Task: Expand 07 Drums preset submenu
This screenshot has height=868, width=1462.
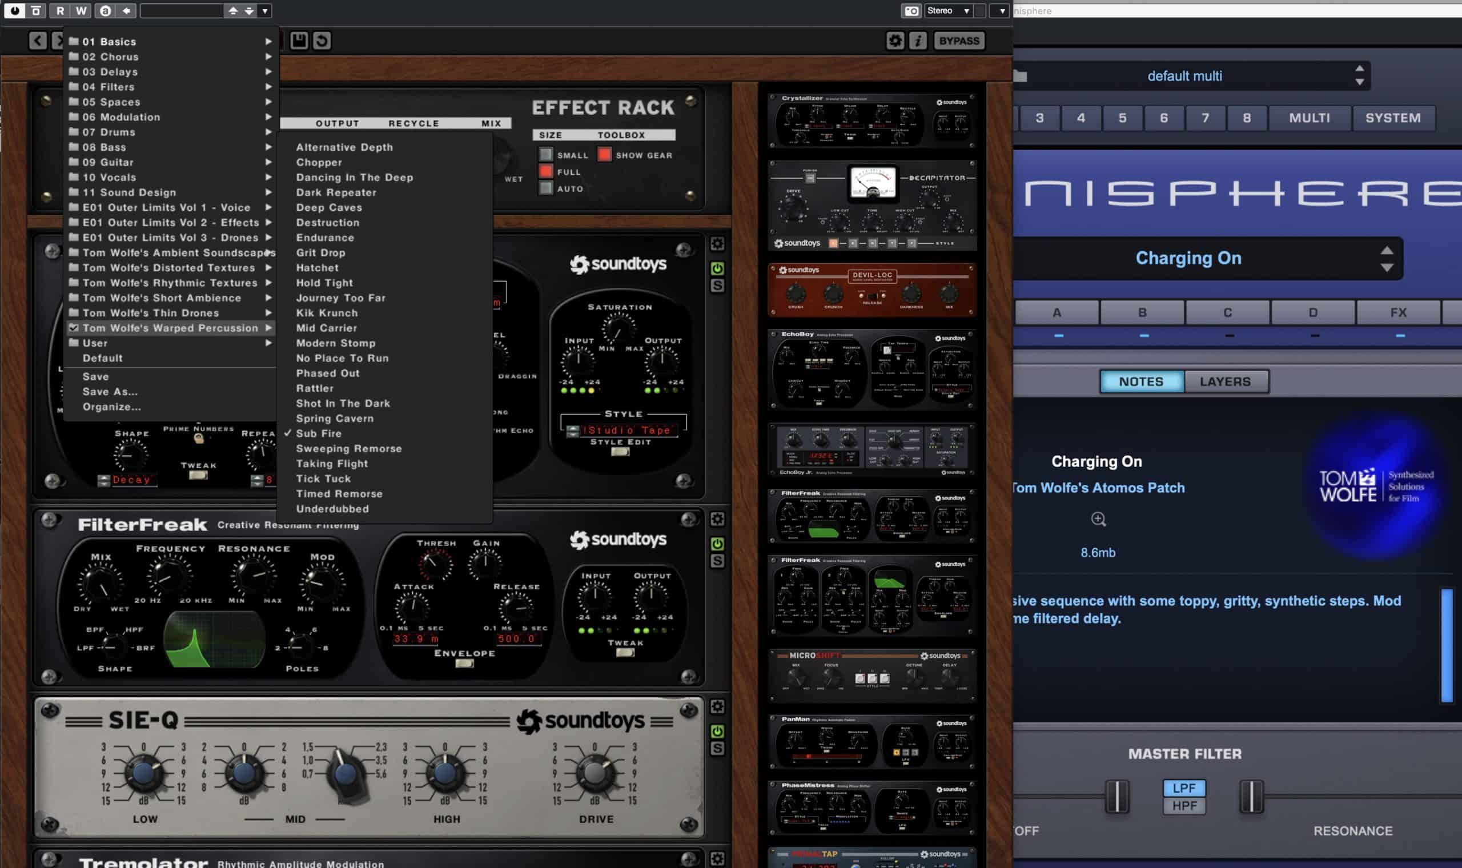Action: click(170, 131)
